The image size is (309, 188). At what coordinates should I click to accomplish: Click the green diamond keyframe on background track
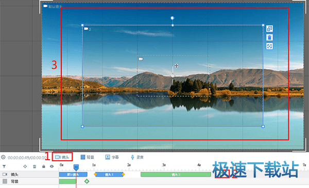87,181
